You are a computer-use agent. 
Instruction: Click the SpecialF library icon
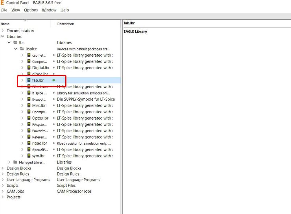point(29,149)
